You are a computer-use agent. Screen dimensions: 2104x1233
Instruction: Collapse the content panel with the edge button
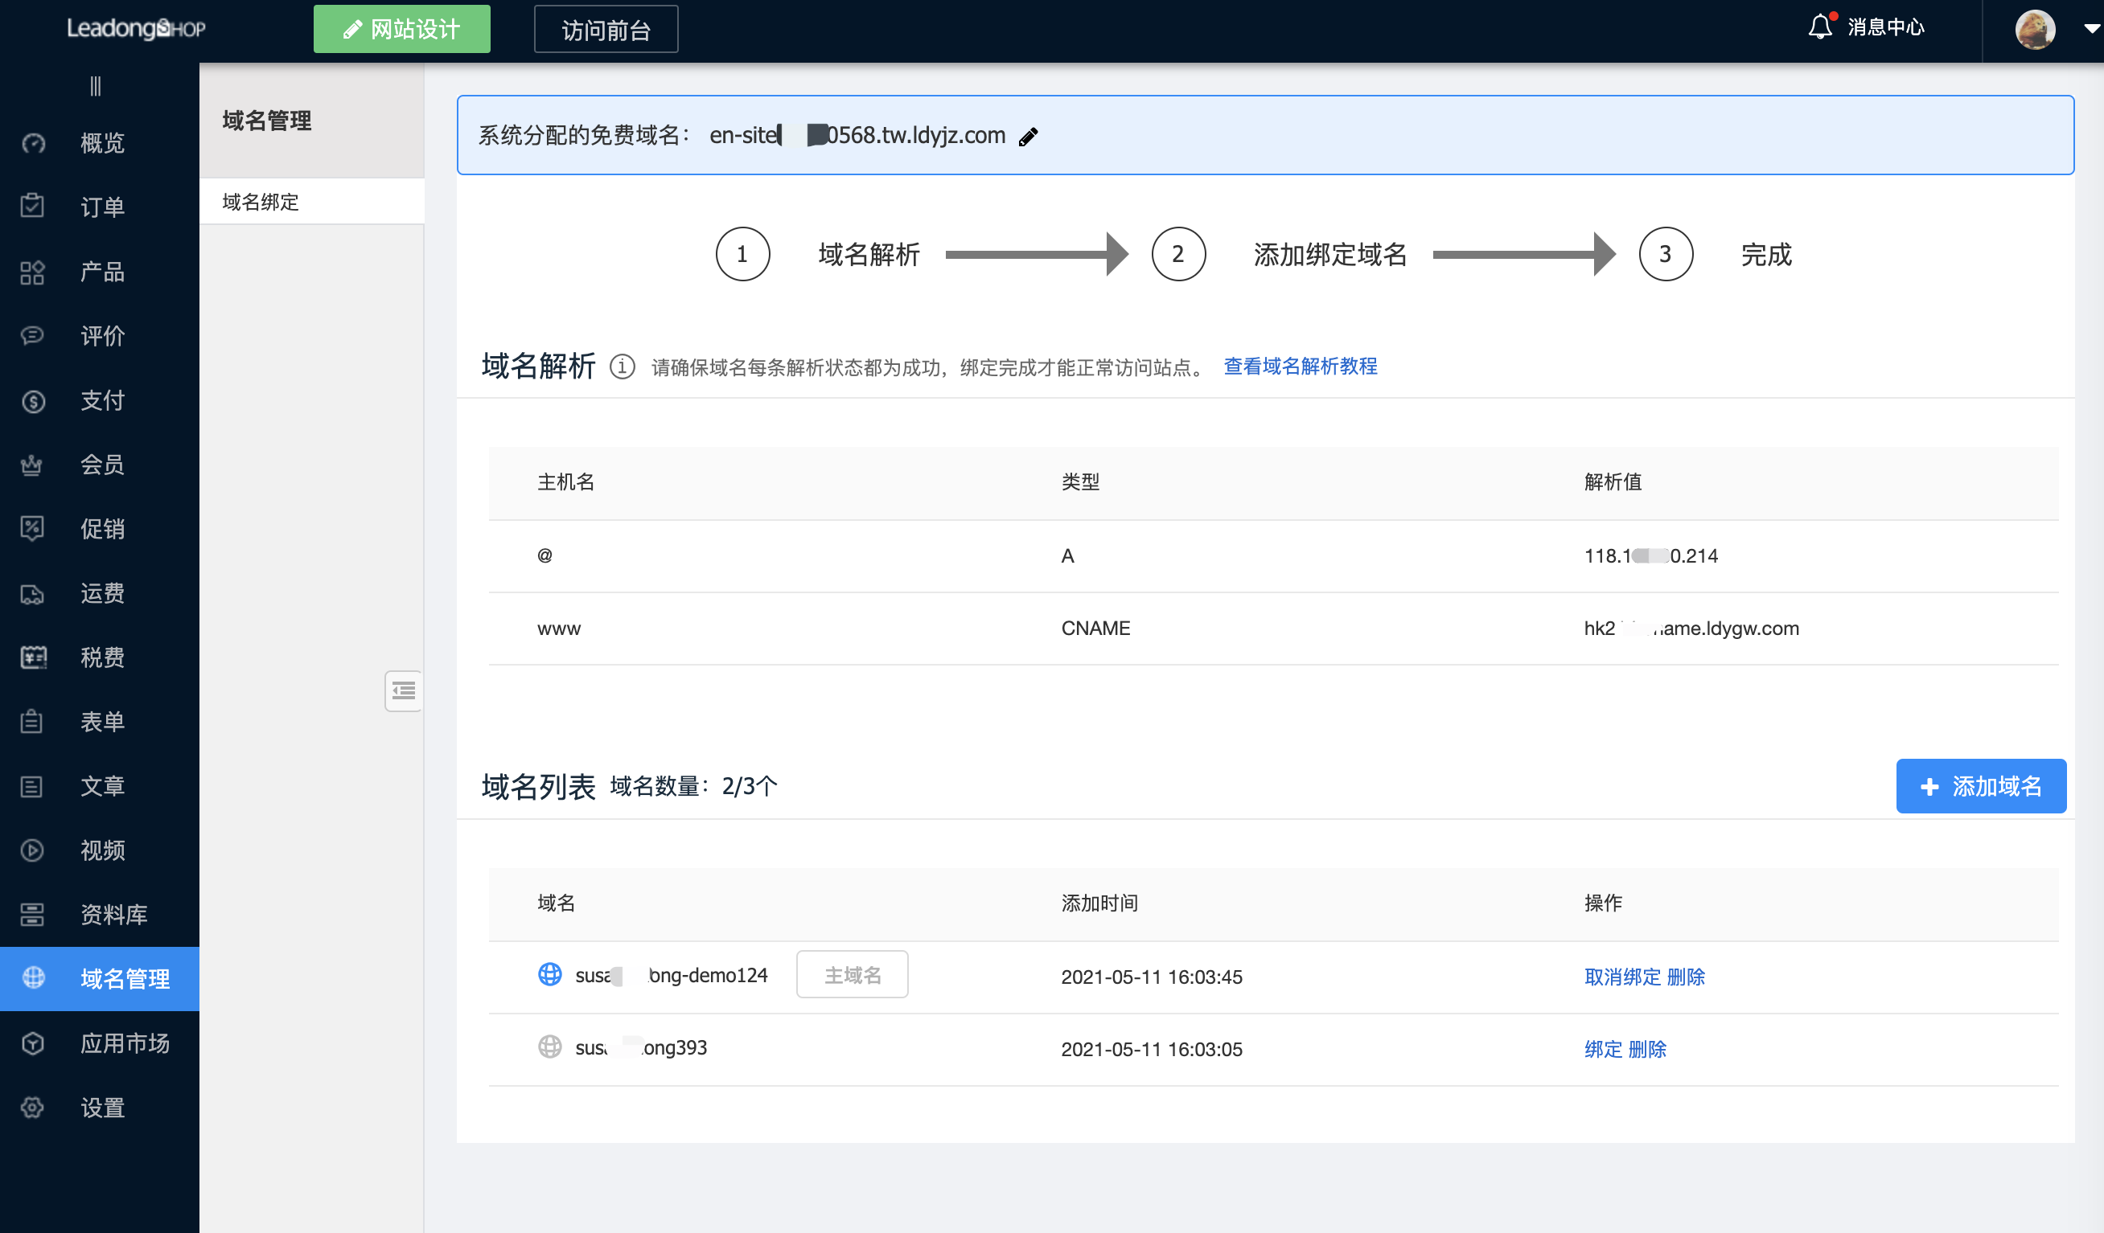403,690
